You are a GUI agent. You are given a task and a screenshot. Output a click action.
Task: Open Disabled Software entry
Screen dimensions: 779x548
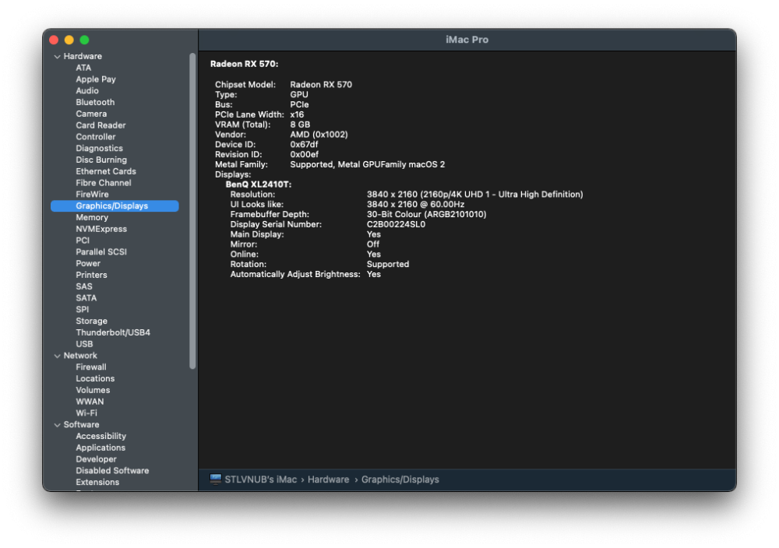112,470
